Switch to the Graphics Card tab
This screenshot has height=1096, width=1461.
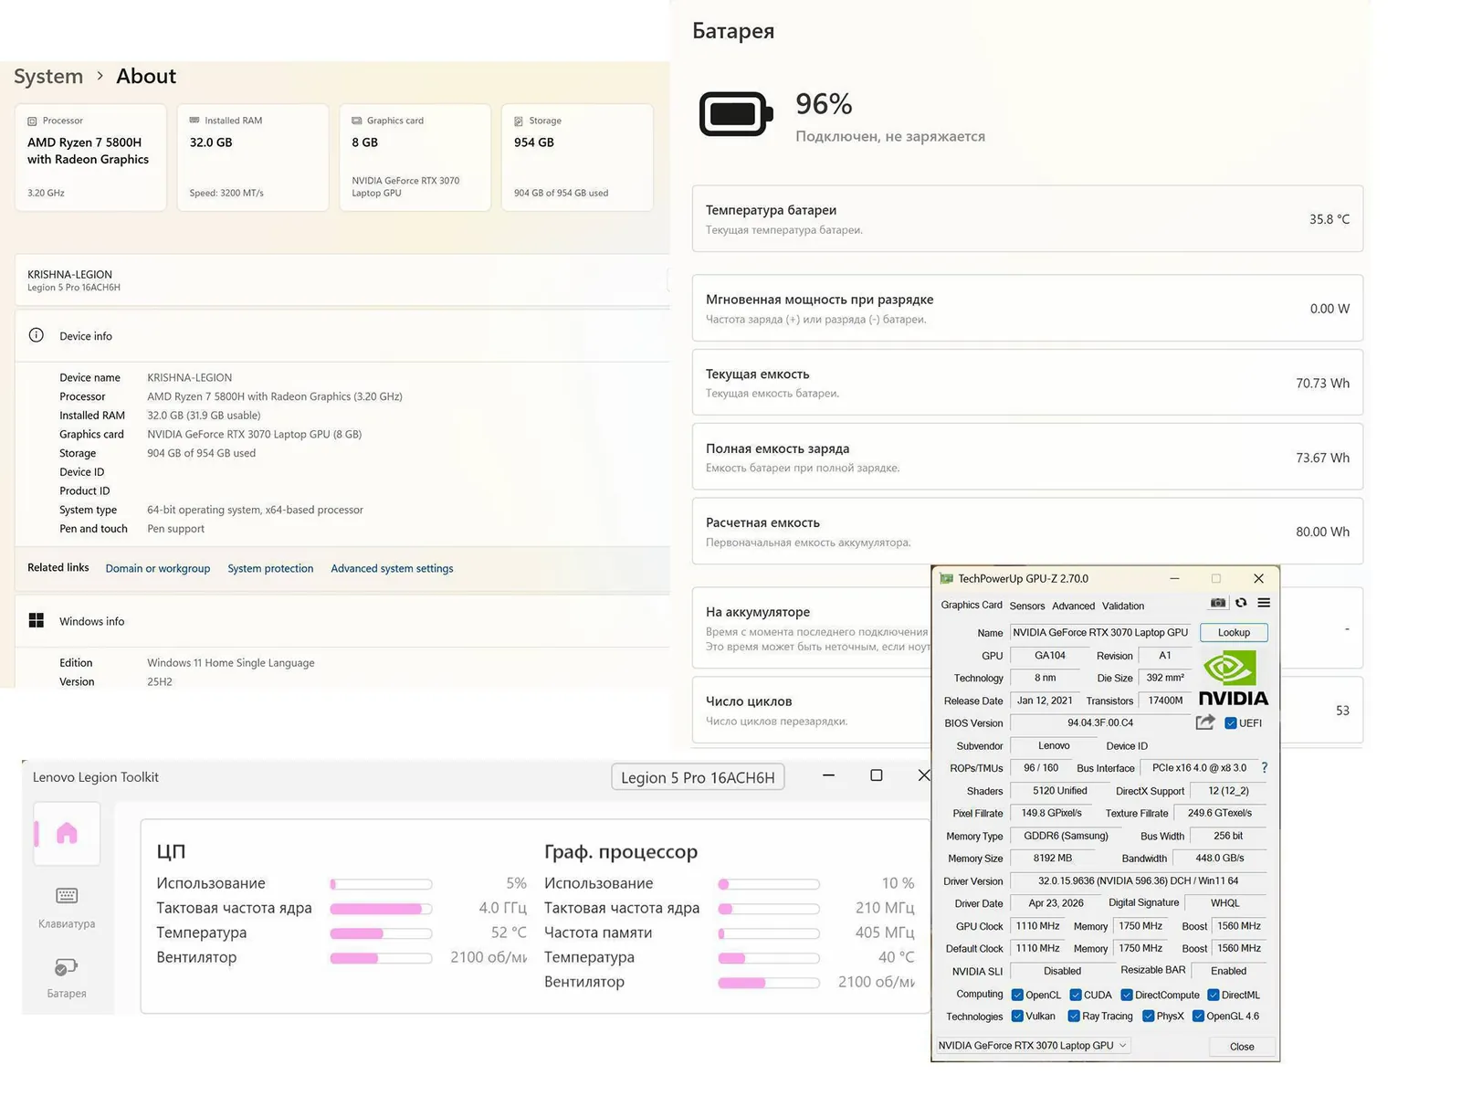click(x=972, y=606)
